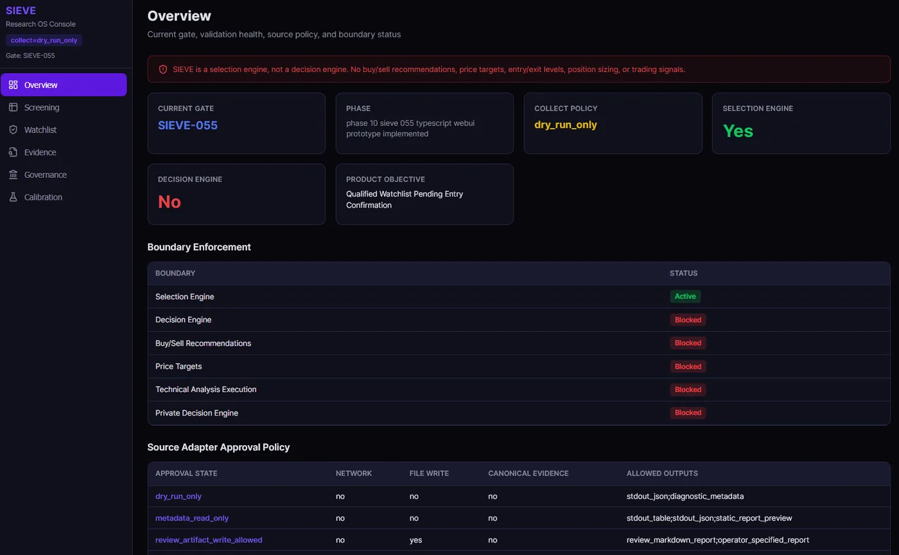Click the Product Objective card text

(405, 199)
